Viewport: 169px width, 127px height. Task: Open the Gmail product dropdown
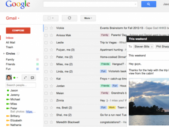point(13,18)
